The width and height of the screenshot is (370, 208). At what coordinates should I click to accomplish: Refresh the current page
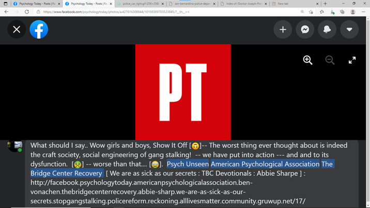tap(27, 12)
